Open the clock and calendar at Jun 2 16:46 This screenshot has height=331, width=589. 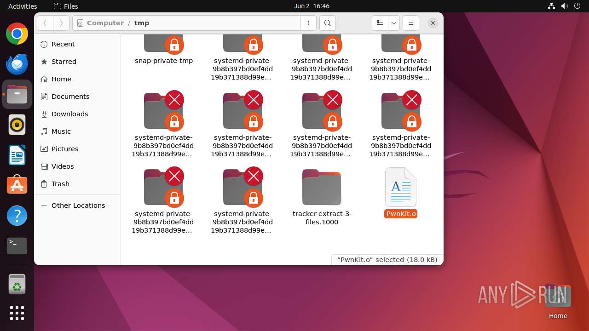[x=312, y=6]
